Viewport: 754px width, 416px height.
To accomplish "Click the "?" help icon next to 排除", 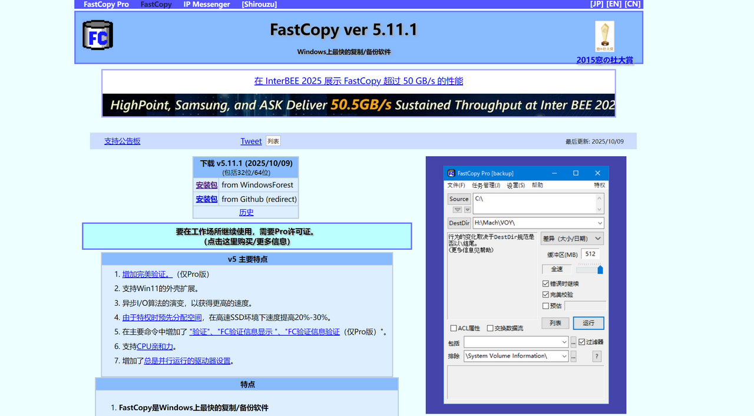I will click(596, 355).
